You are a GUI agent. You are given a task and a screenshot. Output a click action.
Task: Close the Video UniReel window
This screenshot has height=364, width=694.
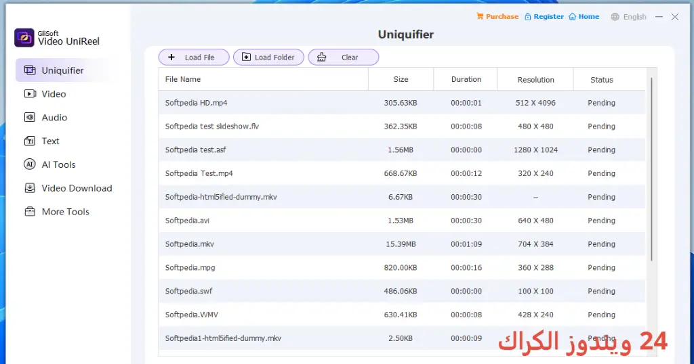pyautogui.click(x=675, y=17)
